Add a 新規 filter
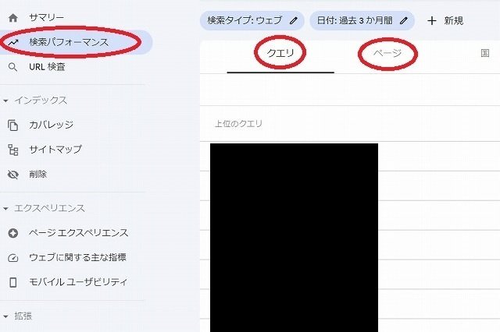The width and height of the screenshot is (500, 332). (445, 21)
